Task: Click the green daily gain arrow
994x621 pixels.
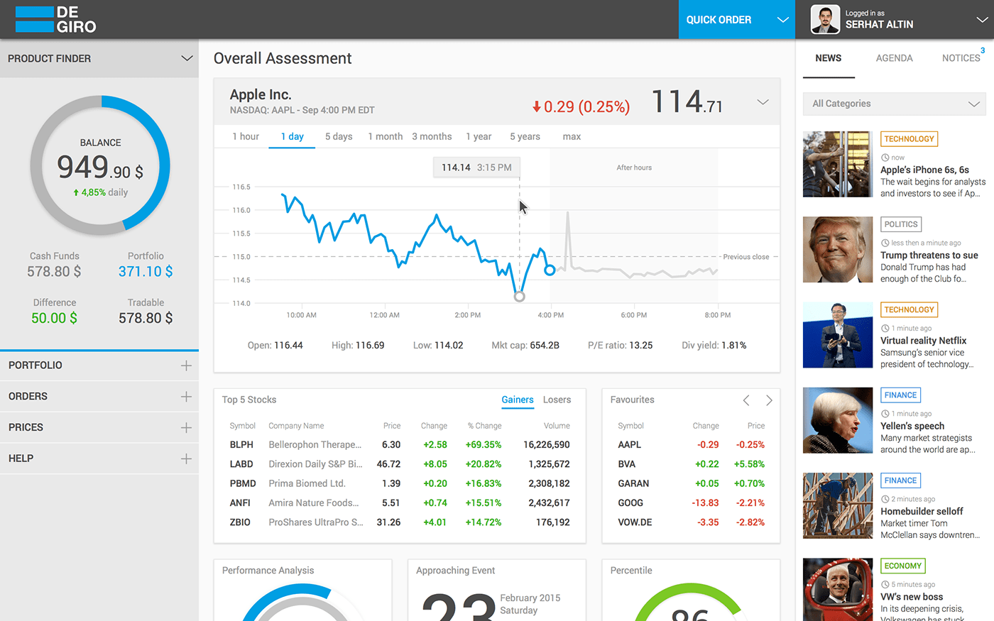Action: coord(76,192)
